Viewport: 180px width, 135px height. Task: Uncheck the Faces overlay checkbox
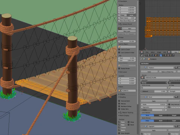tap(119, 122)
